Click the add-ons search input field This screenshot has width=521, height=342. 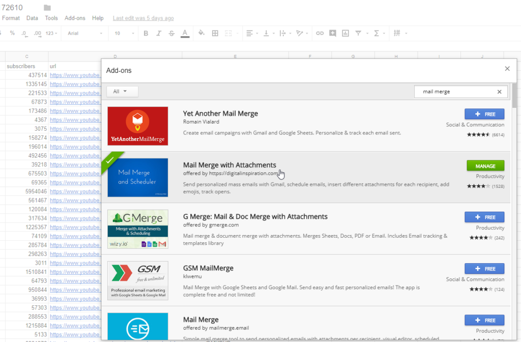455,92
